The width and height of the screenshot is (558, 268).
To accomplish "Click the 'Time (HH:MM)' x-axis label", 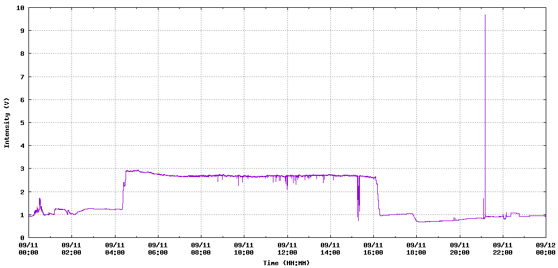I will click(286, 264).
